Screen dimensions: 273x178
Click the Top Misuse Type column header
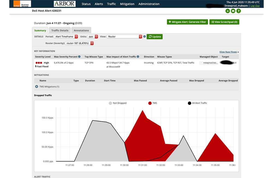coord(94,57)
